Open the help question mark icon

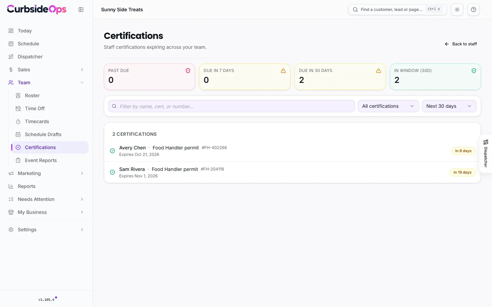(474, 10)
